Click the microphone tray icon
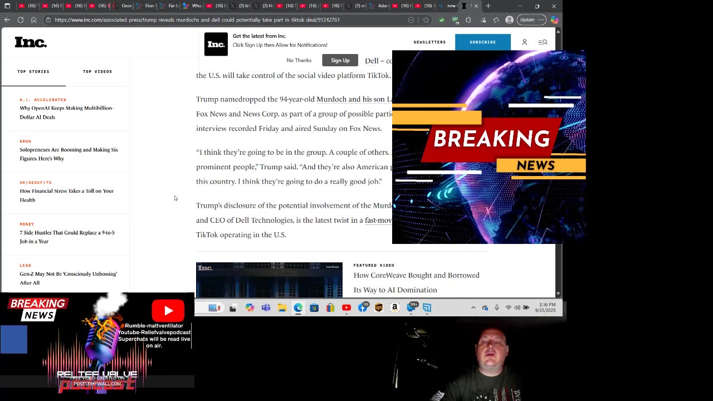This screenshot has height=401, width=713. pyautogui.click(x=497, y=307)
